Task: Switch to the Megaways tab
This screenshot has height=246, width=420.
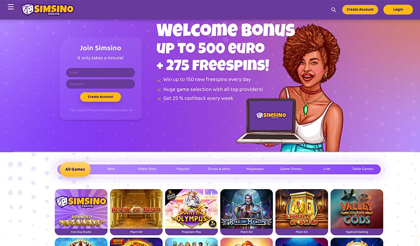Action: [255, 169]
